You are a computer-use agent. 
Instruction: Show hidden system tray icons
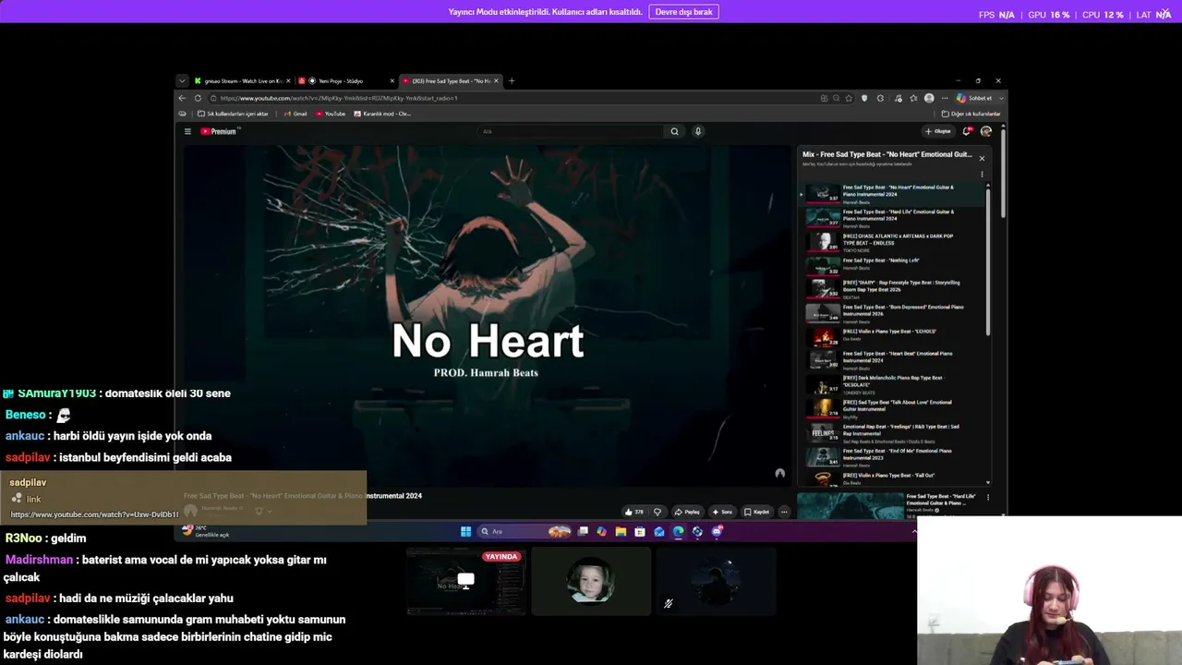(x=914, y=531)
